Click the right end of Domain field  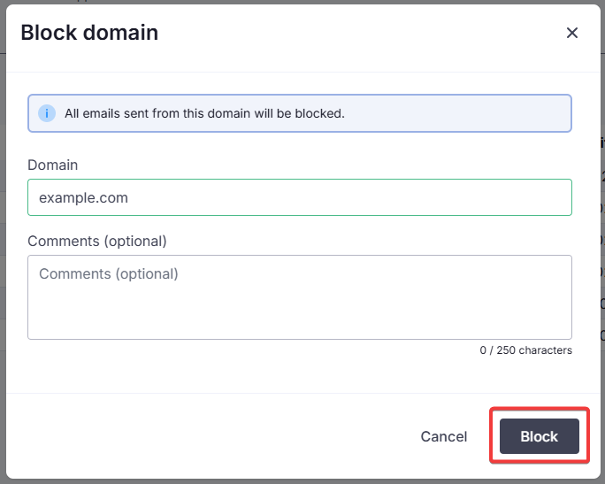[x=555, y=197]
